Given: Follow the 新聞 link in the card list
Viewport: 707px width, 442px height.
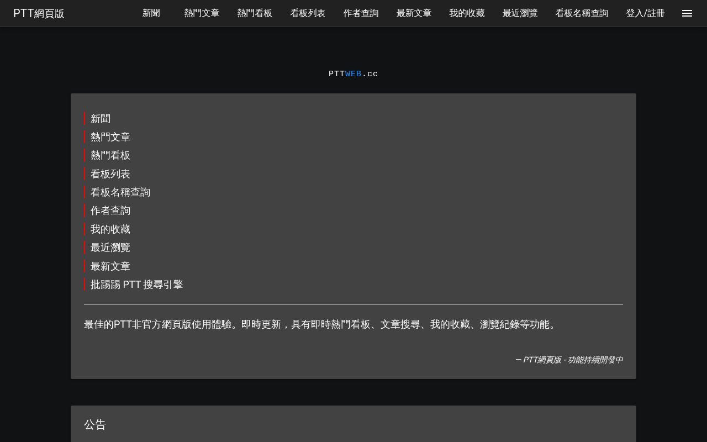Looking at the screenshot, I should pyautogui.click(x=101, y=119).
